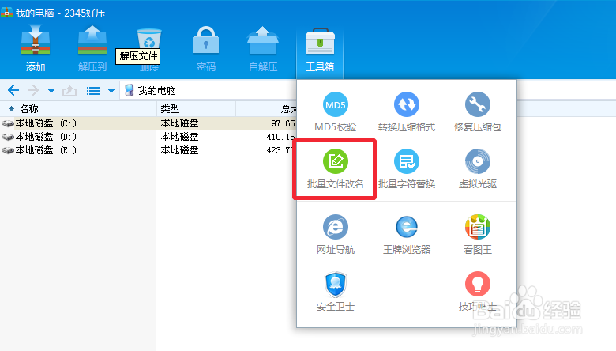The height and width of the screenshot is (351, 616).
Task: Open 网址导航 site navigation
Action: (x=335, y=235)
